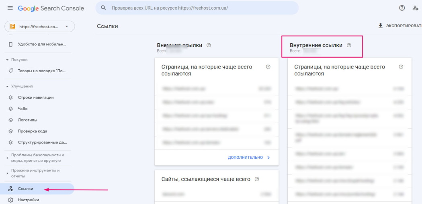422x204 pixels.
Task: Open the hamburger main menu
Action: (x=10, y=8)
